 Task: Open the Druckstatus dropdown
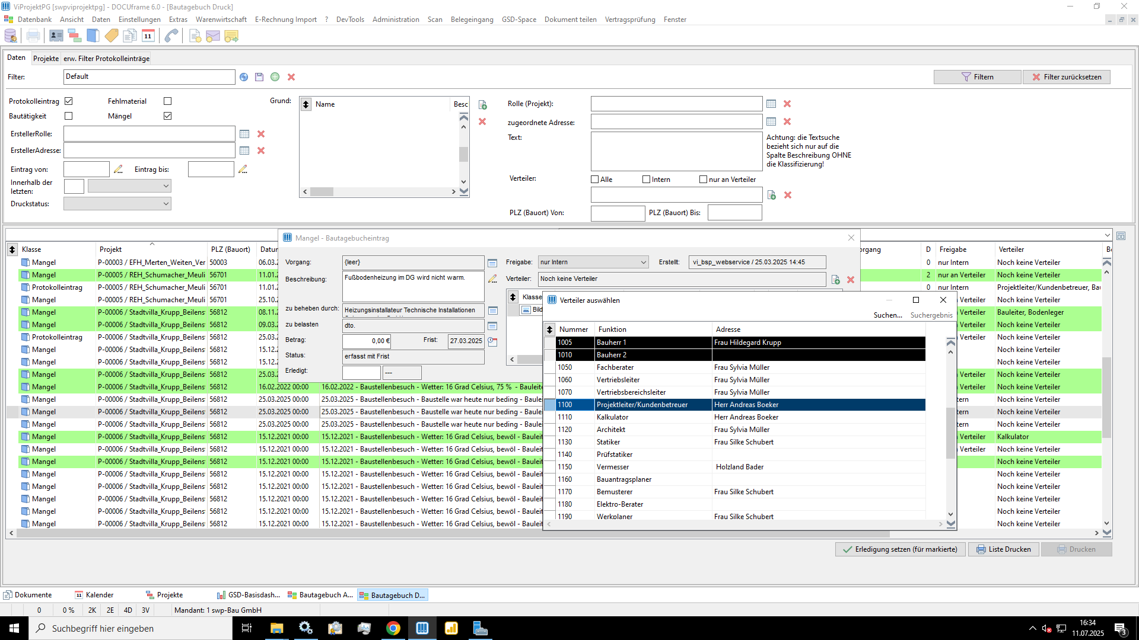166,204
